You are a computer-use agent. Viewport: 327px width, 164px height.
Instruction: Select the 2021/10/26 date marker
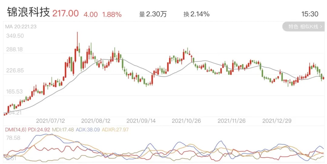186,121
